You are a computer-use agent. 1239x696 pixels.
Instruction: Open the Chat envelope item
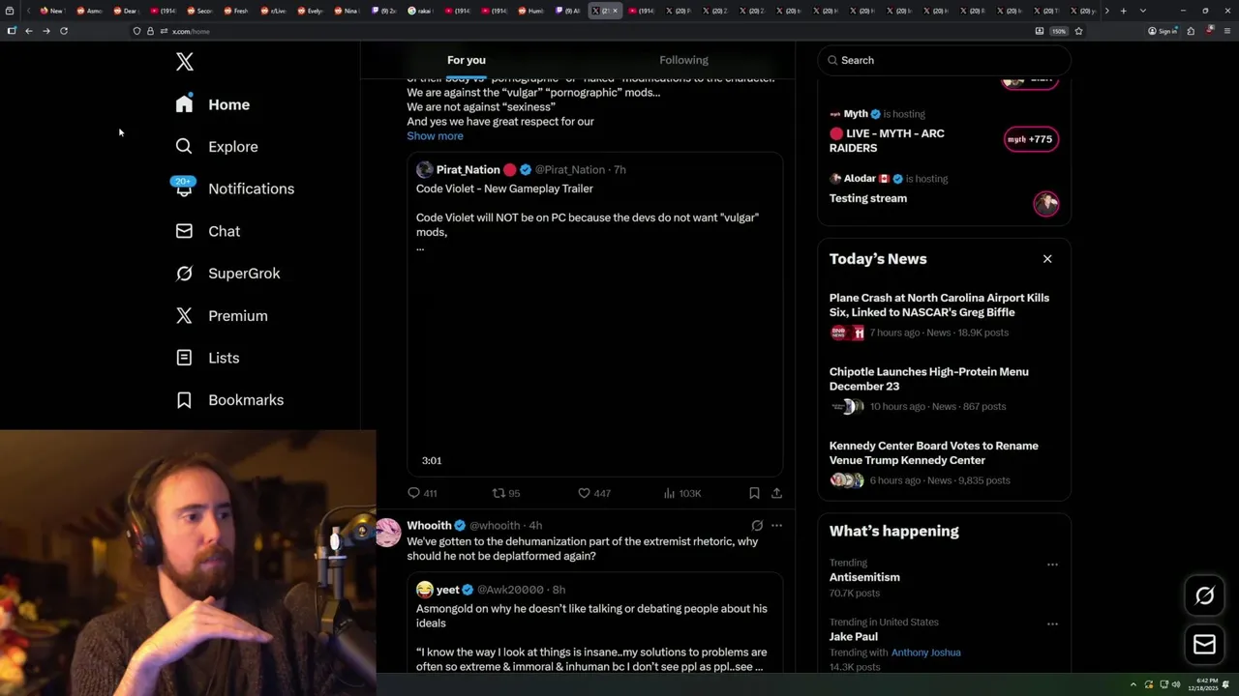pos(208,231)
